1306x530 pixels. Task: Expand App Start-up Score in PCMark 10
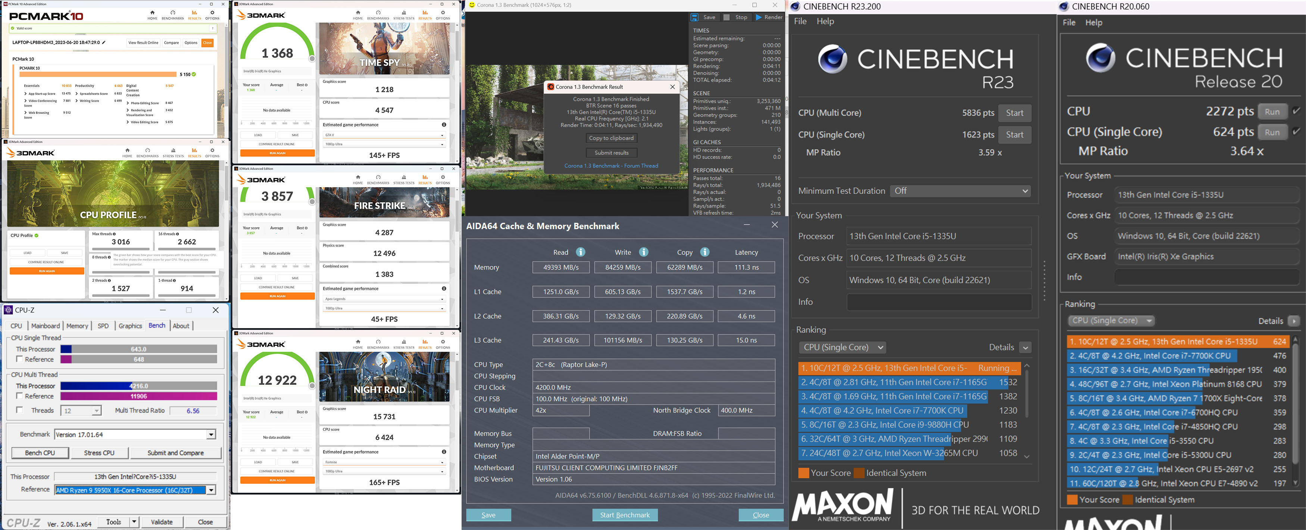pos(26,94)
